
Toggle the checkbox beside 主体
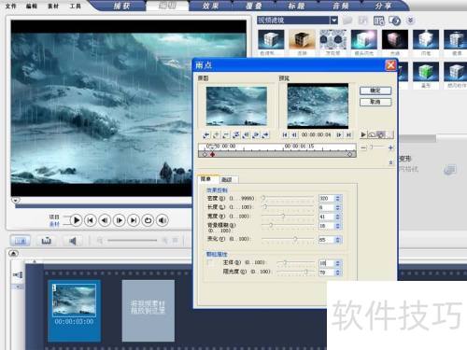tap(210, 262)
